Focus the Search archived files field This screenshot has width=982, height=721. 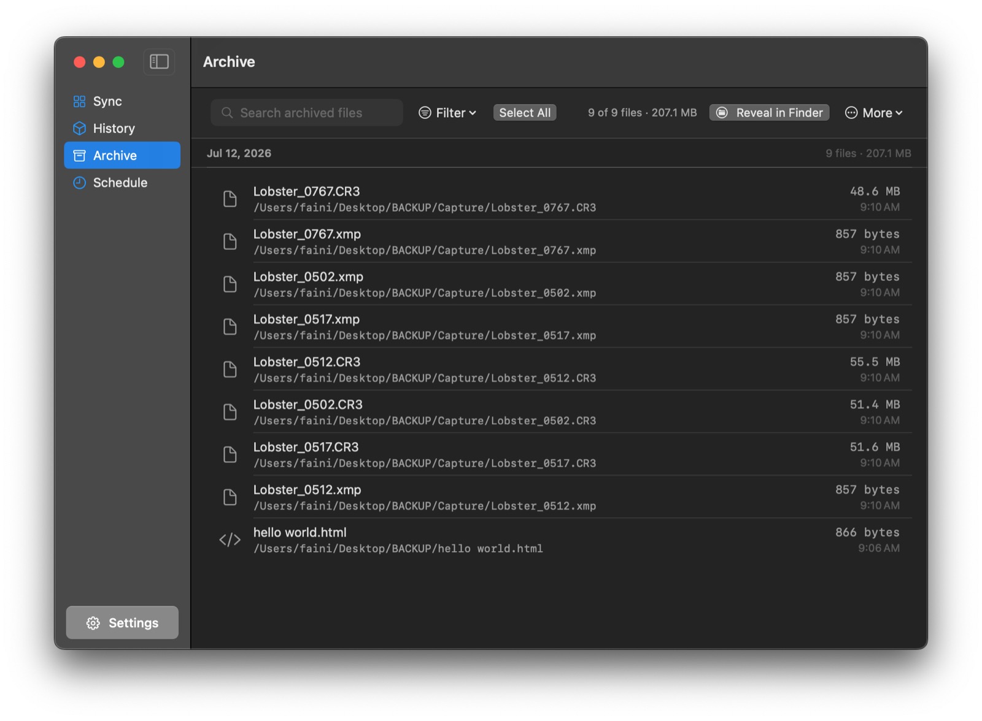point(307,113)
